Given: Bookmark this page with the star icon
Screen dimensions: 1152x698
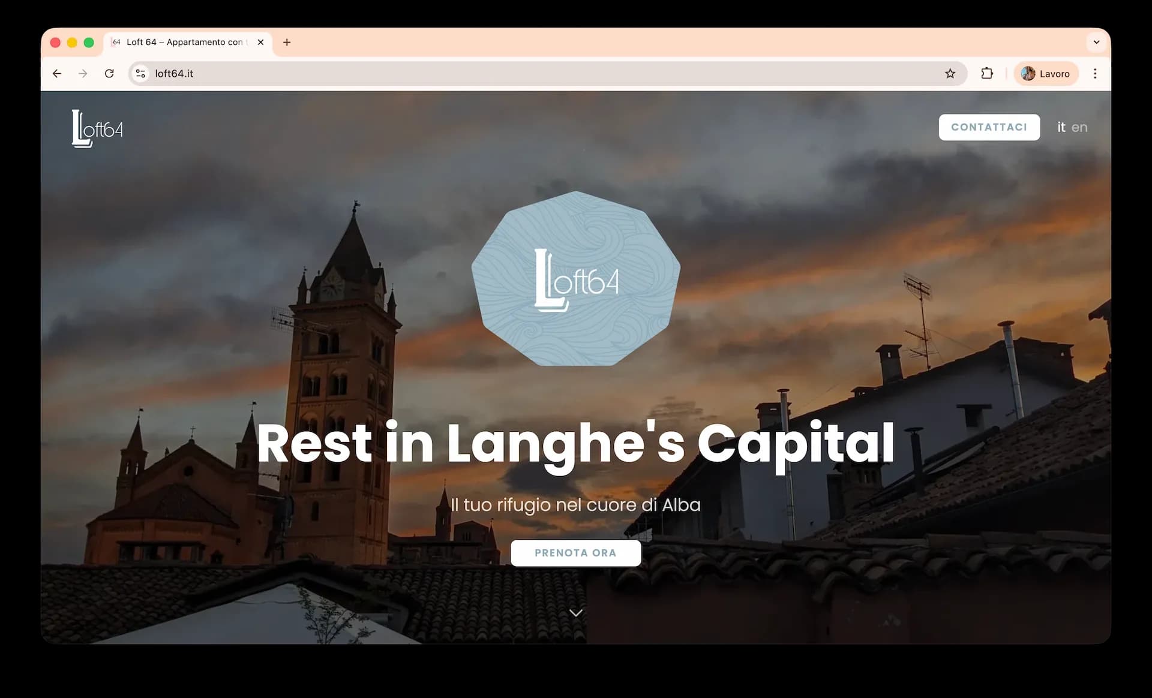Looking at the screenshot, I should pos(950,74).
